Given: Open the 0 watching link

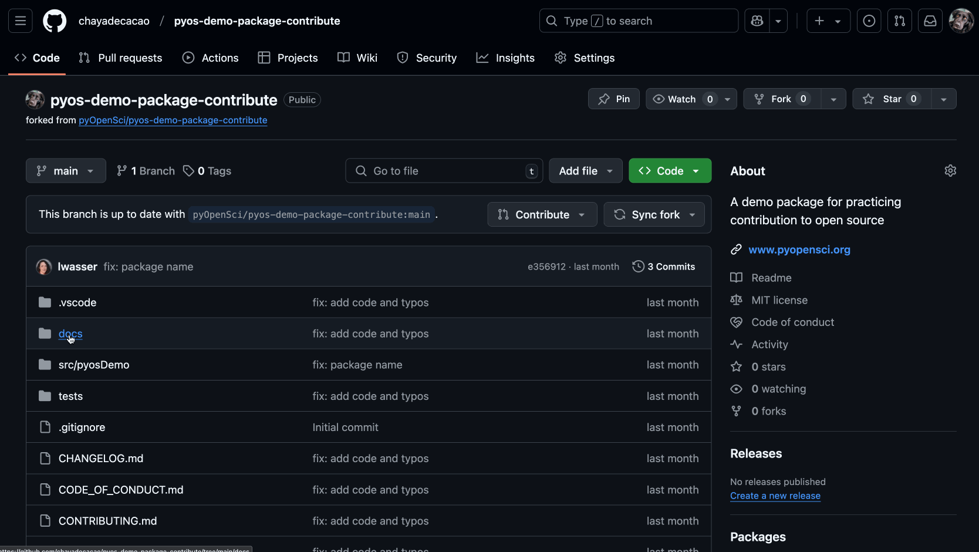Looking at the screenshot, I should [x=779, y=389].
